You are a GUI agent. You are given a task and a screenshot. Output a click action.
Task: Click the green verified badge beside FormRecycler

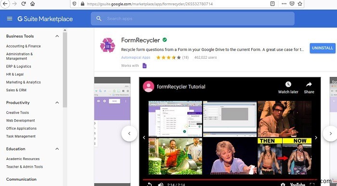pyautogui.click(x=165, y=40)
